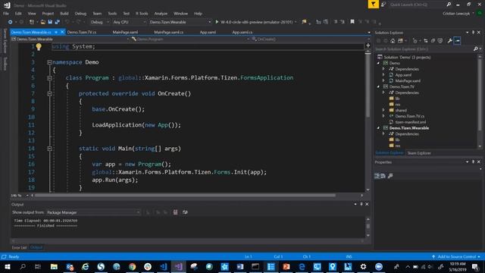This screenshot has height=273, width=485.
Task: Select MainPage.xaml in Solution Explorer
Action: [x=408, y=81]
